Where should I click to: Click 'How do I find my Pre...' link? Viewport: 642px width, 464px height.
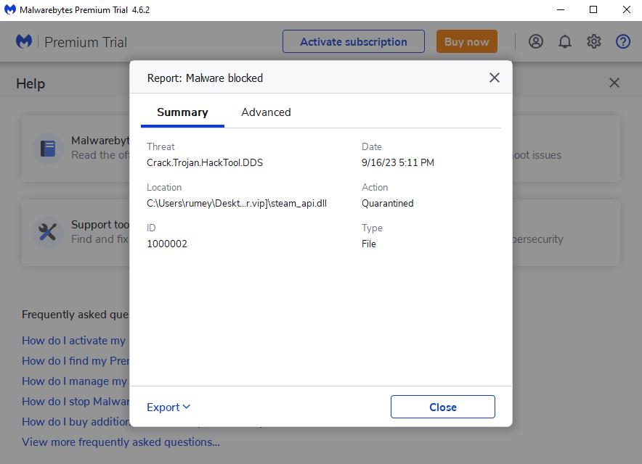(x=74, y=361)
